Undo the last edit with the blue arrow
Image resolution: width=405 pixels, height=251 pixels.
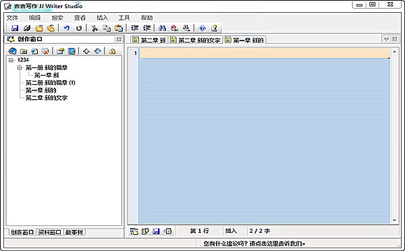click(66, 28)
